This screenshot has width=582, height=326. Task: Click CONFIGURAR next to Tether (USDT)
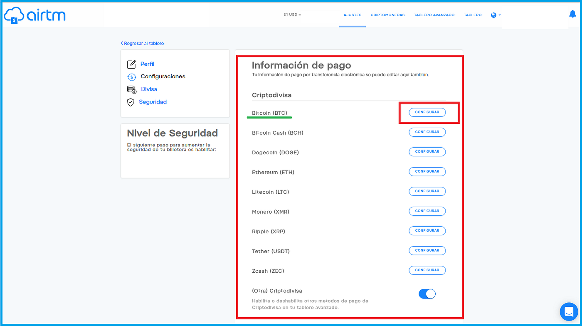click(427, 250)
